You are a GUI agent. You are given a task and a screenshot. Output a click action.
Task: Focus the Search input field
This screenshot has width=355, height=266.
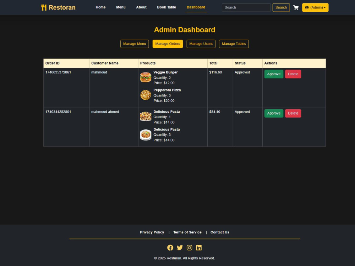coord(246,7)
